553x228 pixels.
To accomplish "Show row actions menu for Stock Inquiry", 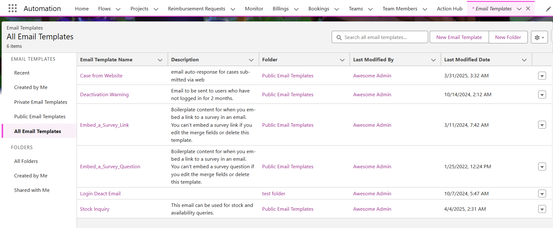I will pos(542,209).
